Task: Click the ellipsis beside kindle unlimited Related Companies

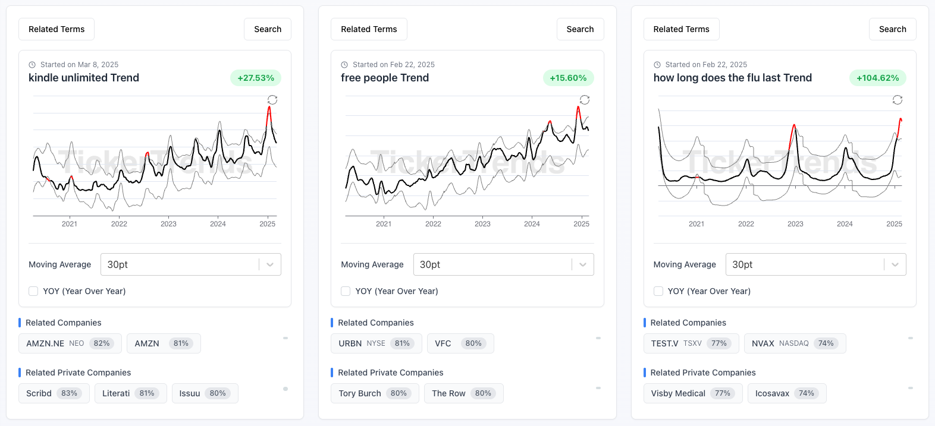Action: click(285, 339)
